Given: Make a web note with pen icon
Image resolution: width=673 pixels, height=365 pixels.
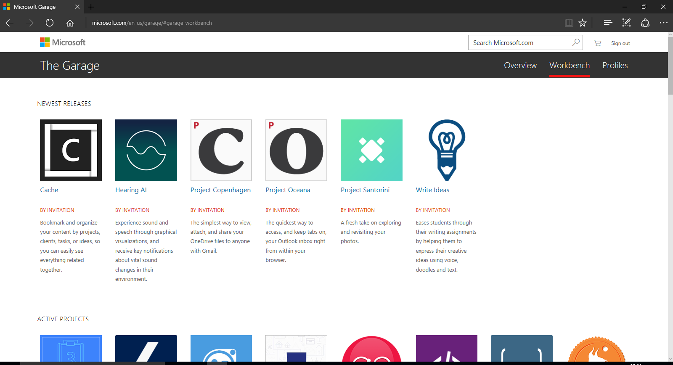Looking at the screenshot, I should click(626, 23).
